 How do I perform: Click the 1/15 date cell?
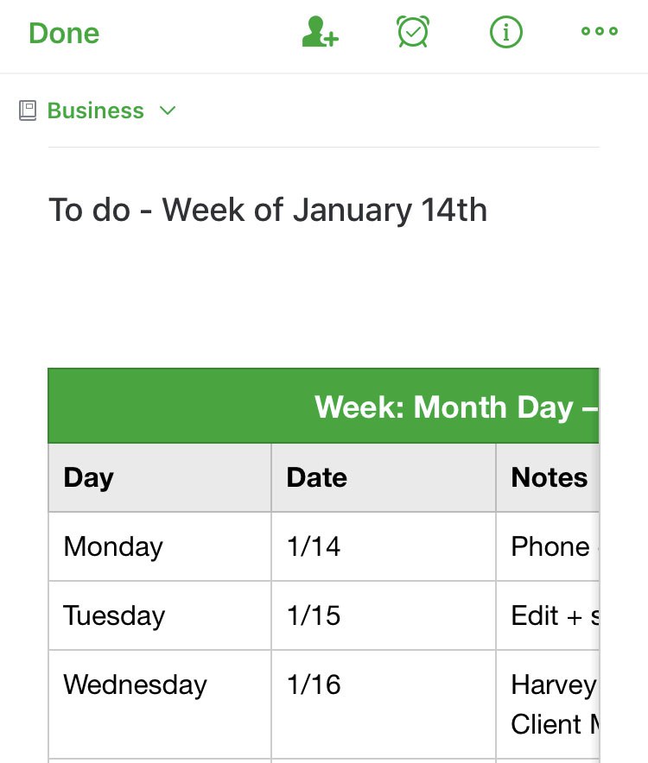click(x=383, y=615)
